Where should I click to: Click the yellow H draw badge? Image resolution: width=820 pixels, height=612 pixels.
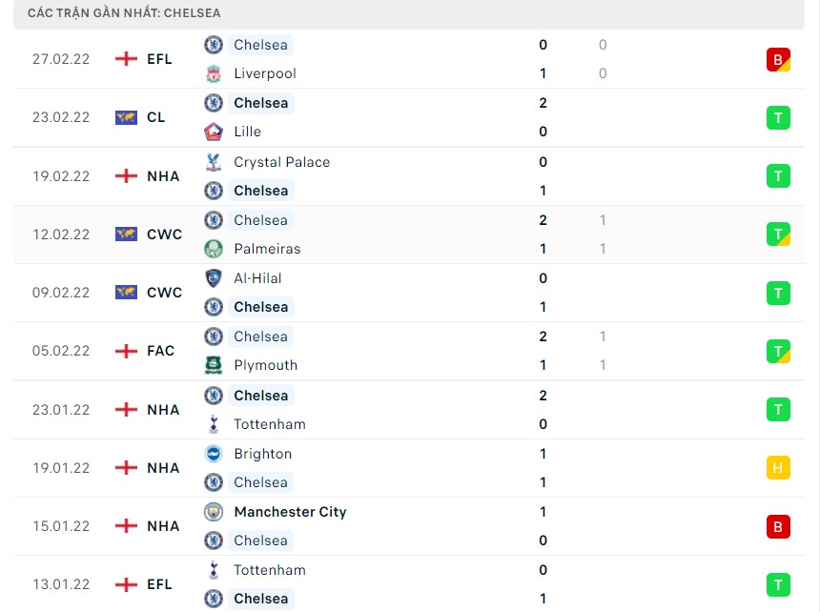(x=778, y=468)
